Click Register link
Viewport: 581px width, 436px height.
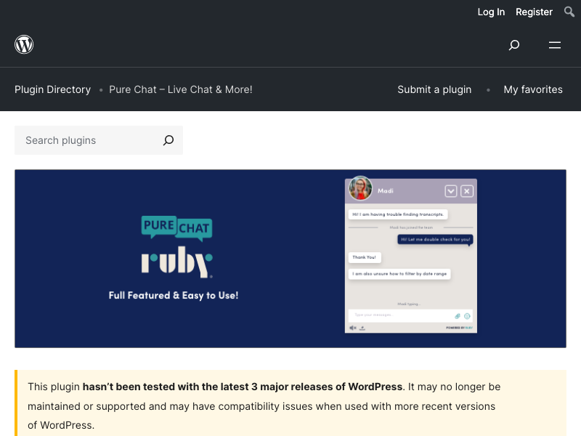pyautogui.click(x=534, y=12)
